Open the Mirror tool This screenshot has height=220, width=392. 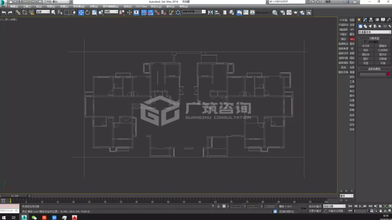point(210,12)
